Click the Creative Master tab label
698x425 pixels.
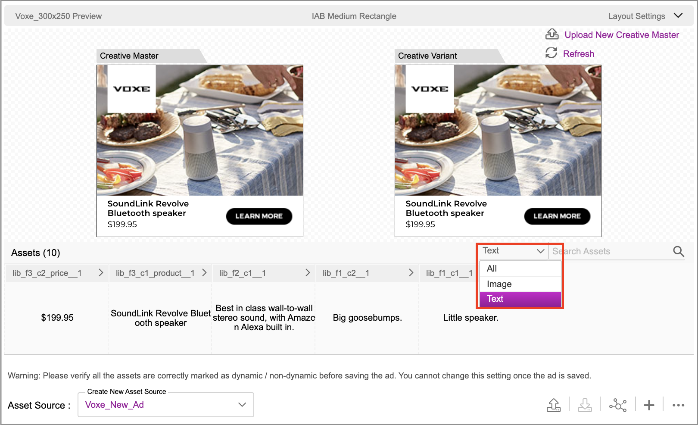point(129,56)
